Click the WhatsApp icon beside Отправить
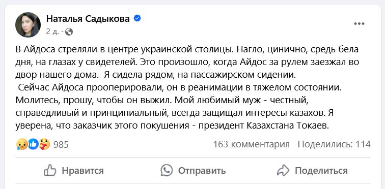Screen dimensions: 385x189 tap(167, 170)
